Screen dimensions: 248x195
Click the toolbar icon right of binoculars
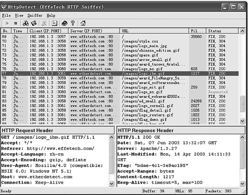(33, 23)
